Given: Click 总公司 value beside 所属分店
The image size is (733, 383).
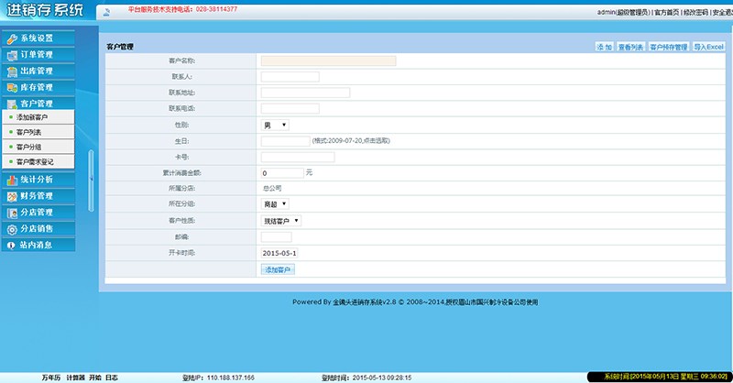Looking at the screenshot, I should pos(272,189).
